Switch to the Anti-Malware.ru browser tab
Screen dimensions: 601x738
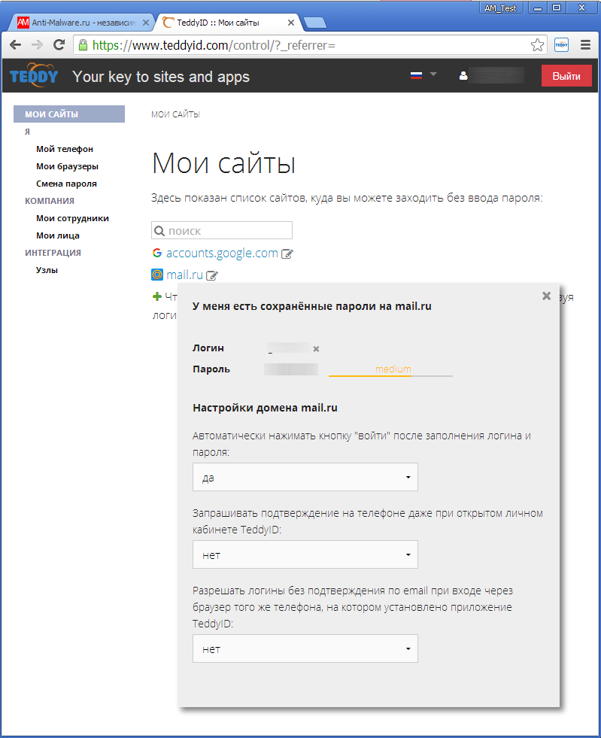coord(79,23)
